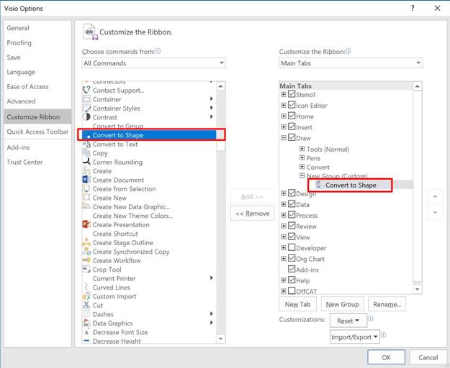Viewport: 450px width, 368px height.
Task: Enable the OffCAT checkbox
Action: click(292, 290)
